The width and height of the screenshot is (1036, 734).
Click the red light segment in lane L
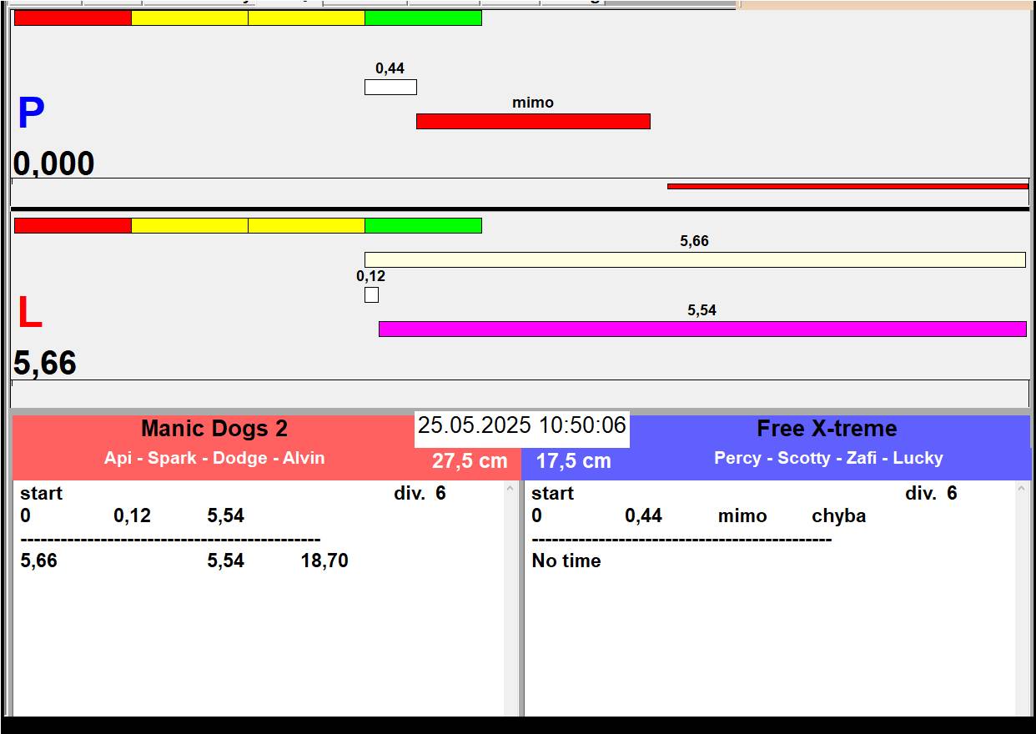click(73, 225)
